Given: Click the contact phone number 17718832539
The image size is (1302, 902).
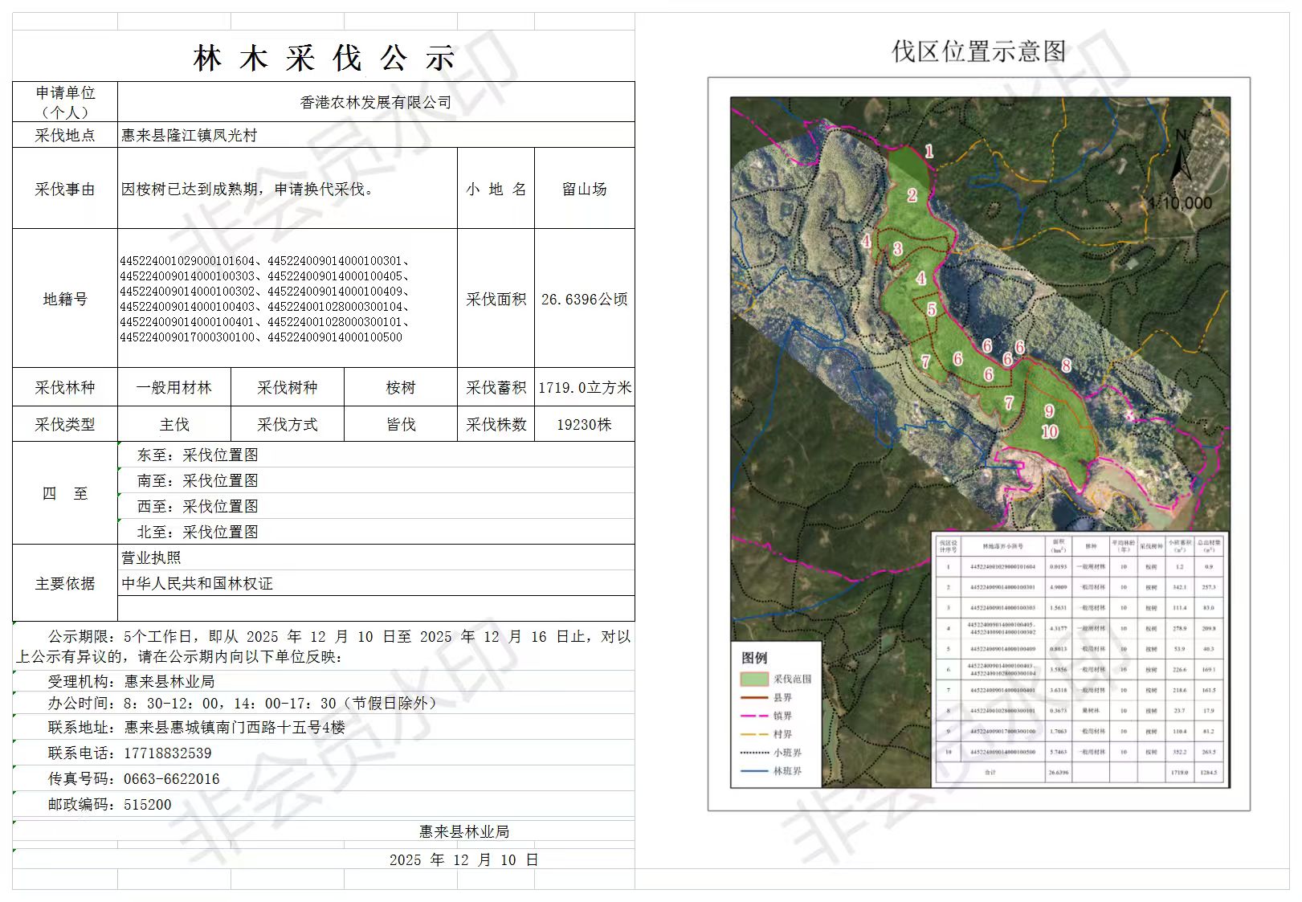Looking at the screenshot, I should point(168,753).
